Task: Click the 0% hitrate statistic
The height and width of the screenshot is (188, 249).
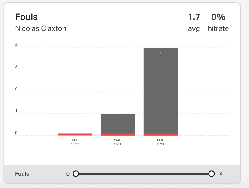Action: pos(218,22)
